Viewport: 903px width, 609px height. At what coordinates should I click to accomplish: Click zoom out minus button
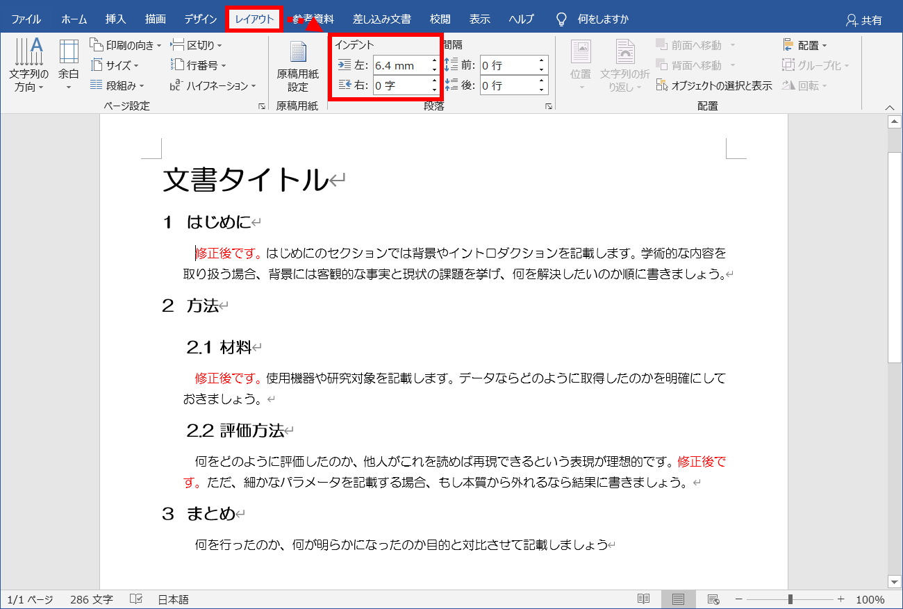pos(739,599)
